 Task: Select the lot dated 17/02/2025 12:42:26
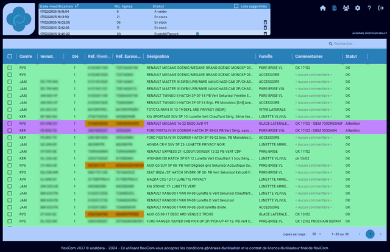154,27
